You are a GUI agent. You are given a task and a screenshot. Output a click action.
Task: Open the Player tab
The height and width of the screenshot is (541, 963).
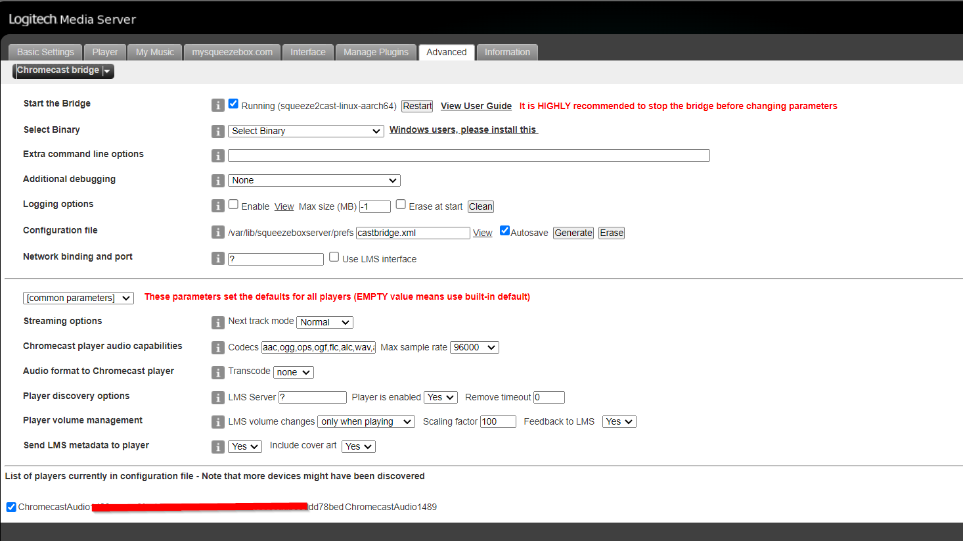(105, 52)
